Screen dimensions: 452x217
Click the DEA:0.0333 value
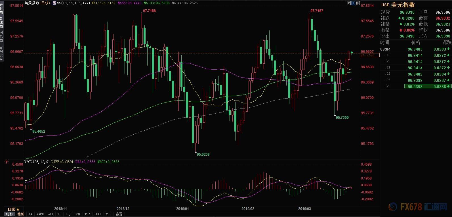tap(85, 162)
